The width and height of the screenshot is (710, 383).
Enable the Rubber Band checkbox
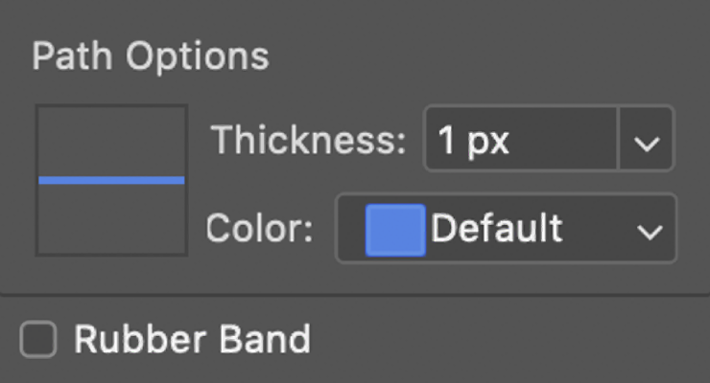pyautogui.click(x=38, y=340)
